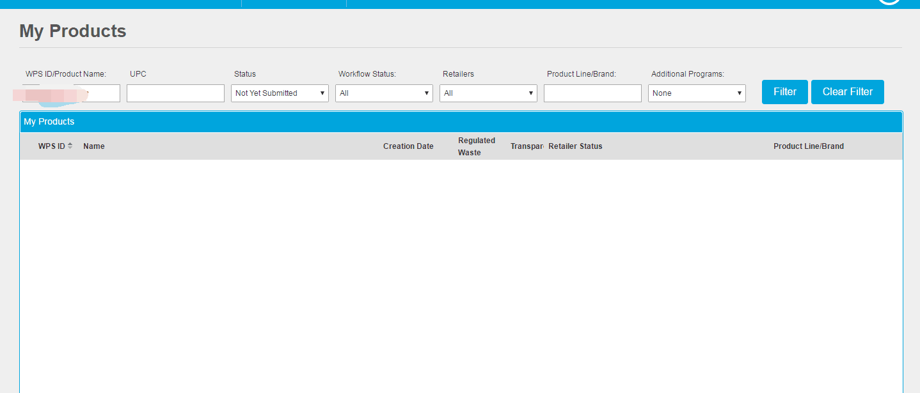920x393 pixels.
Task: Click the Regulated Waste column header
Action: [x=477, y=146]
